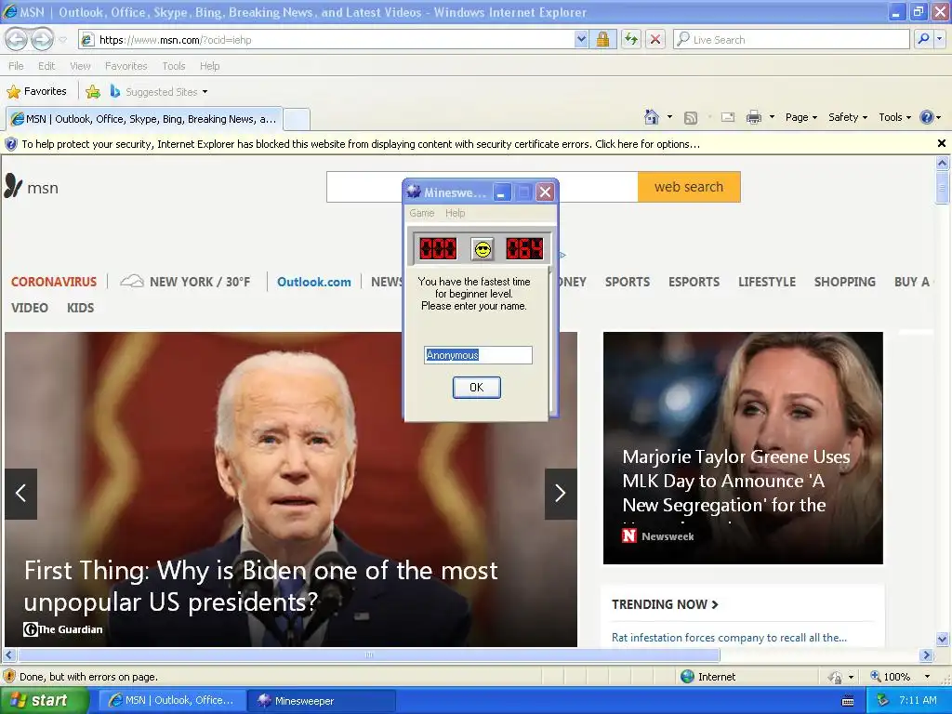The height and width of the screenshot is (714, 952).
Task: Open the SPORTS nav link
Action: coord(628,282)
